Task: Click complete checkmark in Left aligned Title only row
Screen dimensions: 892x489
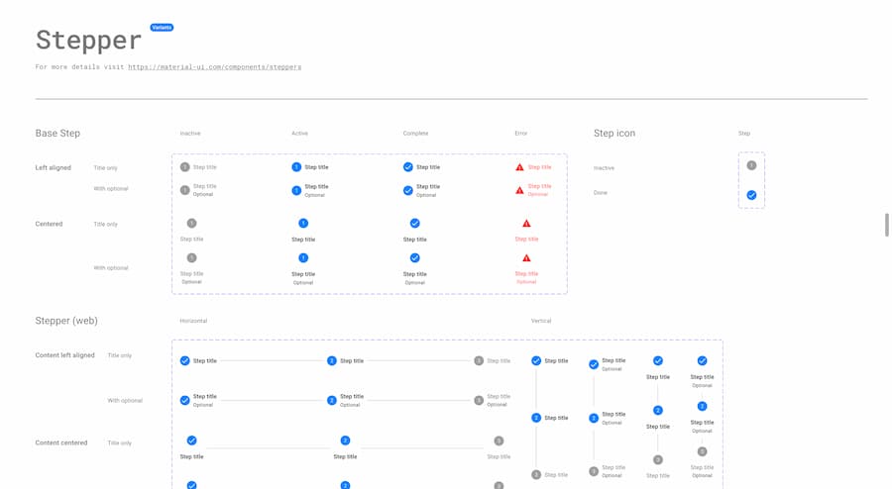Action: point(408,167)
